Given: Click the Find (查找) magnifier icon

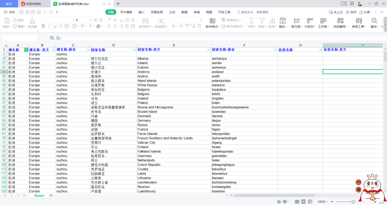Looking at the screenshot, I should [x=375, y=21].
